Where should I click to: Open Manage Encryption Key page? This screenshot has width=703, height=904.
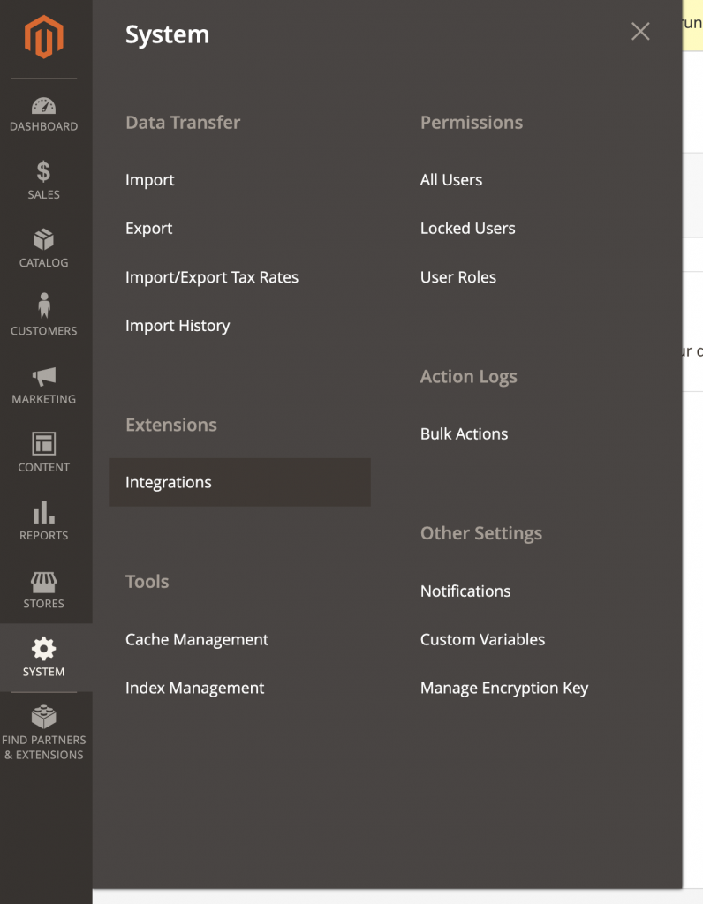pos(504,688)
